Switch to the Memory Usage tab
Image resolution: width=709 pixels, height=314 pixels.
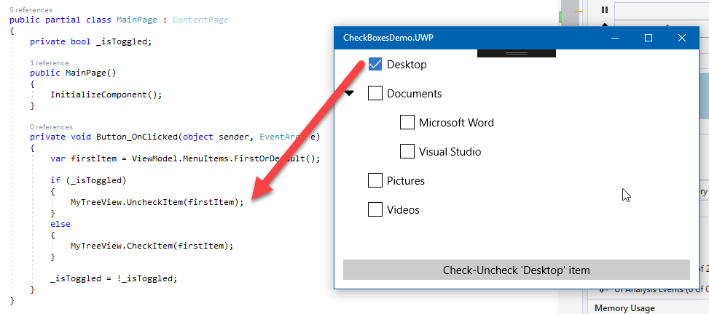624,308
